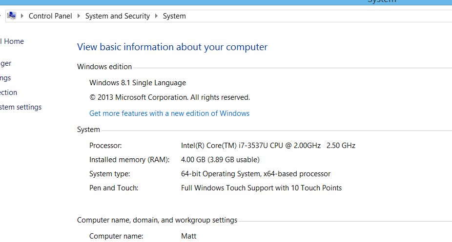Click the 64-bit Operating System value

pos(256,174)
